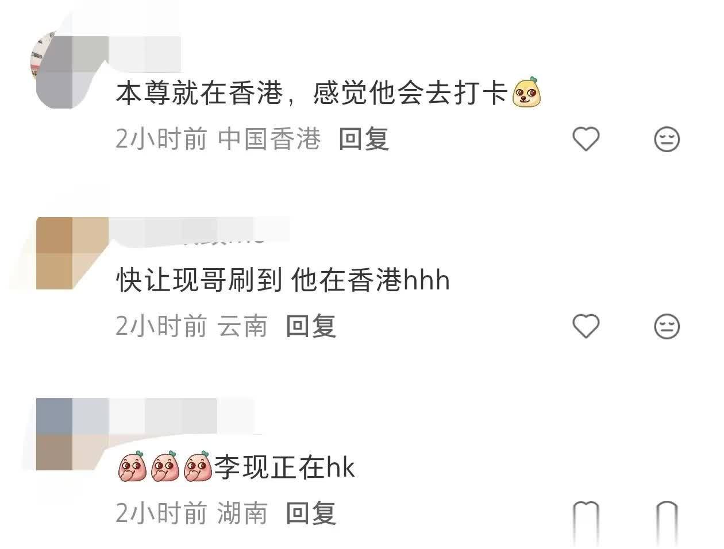724x549 pixels.
Task: Select the comment text 快让现哥刷到 他在香港hhh
Action: pyautogui.click(x=283, y=280)
